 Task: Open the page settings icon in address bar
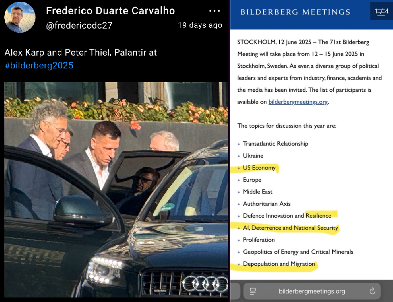pos(253,291)
